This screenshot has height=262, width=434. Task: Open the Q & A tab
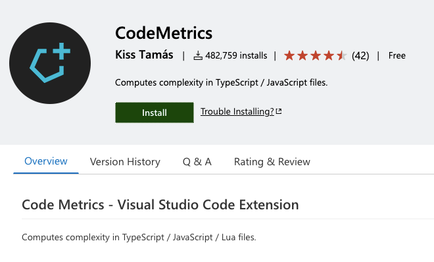197,161
